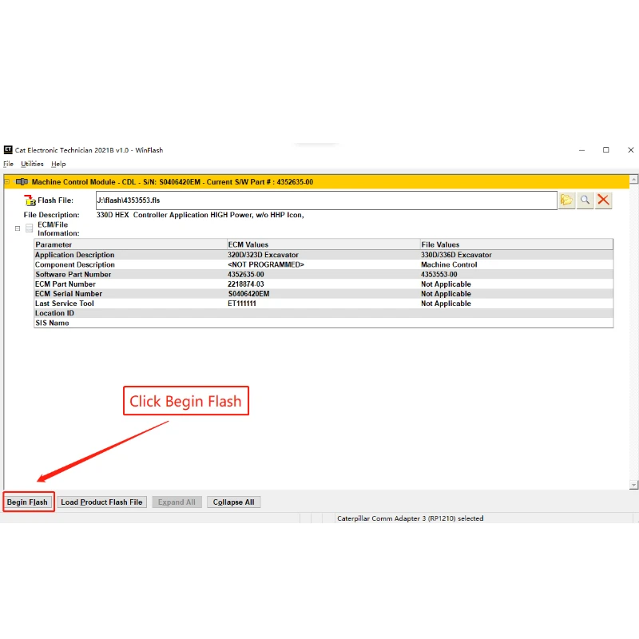
Task: Click the Collapse All button
Action: click(x=233, y=502)
